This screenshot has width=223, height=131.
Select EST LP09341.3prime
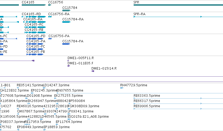tap(80, 112)
